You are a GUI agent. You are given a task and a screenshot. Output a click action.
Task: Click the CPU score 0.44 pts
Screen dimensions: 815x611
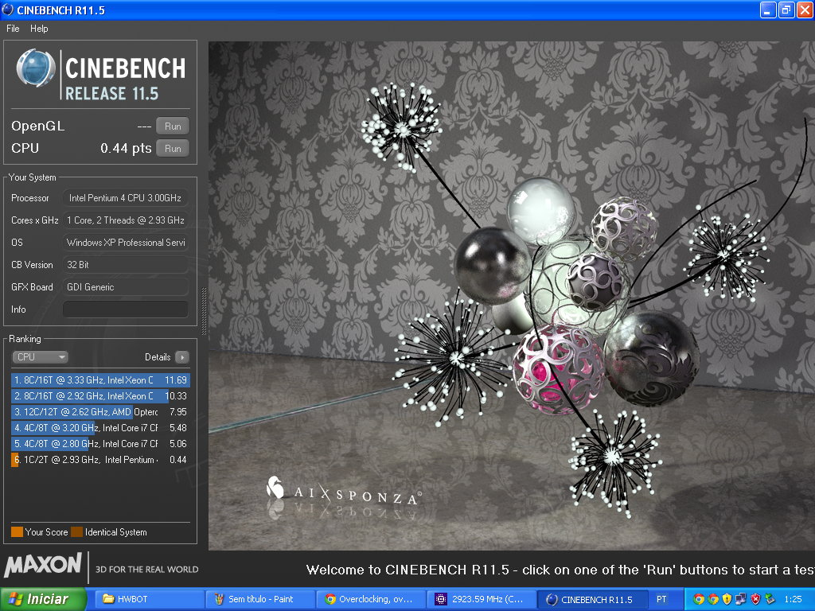[x=126, y=149]
